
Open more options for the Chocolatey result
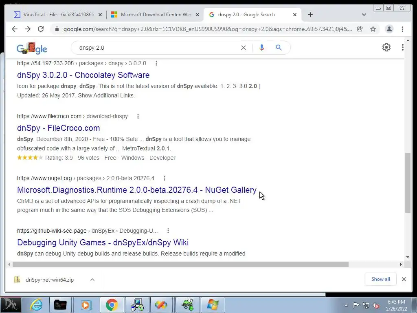[x=156, y=63]
